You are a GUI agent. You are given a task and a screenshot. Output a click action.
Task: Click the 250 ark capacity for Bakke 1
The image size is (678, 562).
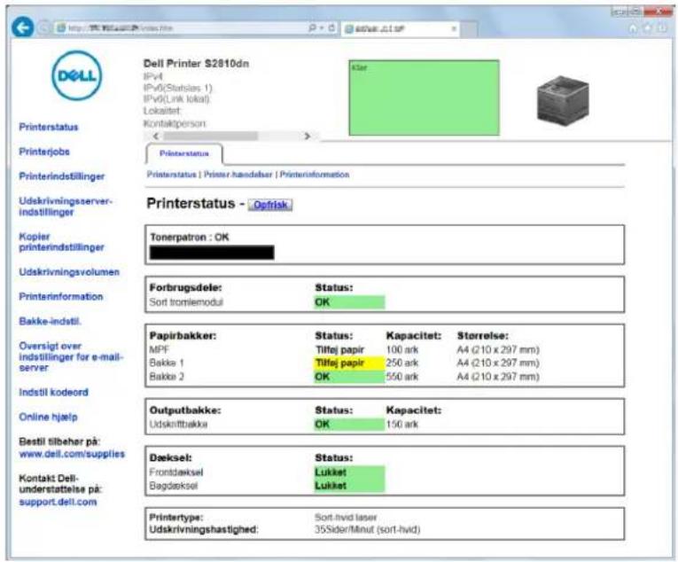click(x=402, y=363)
